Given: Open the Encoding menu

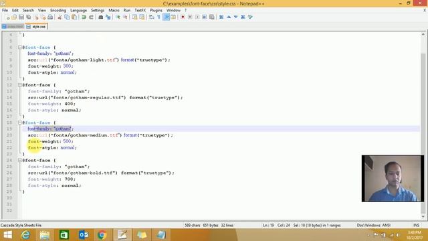Looking at the screenshot, I should (58, 11).
